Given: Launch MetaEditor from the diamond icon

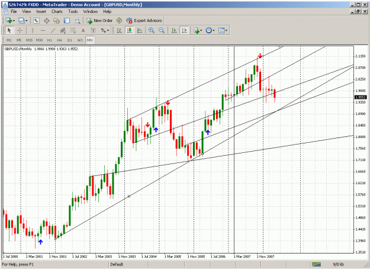Looking at the screenshot, I should (120, 21).
